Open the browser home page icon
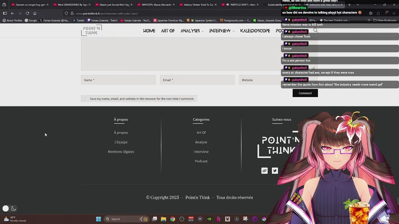The width and height of the screenshot is (399, 224). click(35, 13)
